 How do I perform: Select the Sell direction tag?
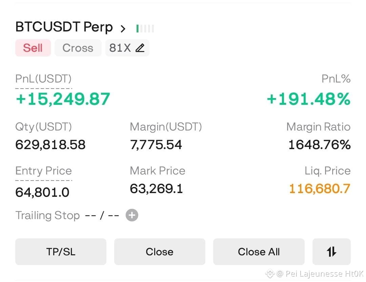click(33, 48)
